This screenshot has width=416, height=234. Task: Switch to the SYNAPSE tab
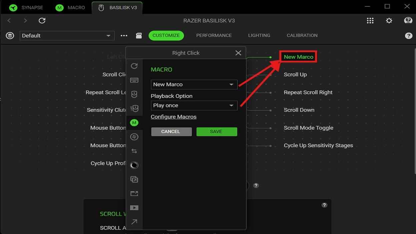coord(26,7)
